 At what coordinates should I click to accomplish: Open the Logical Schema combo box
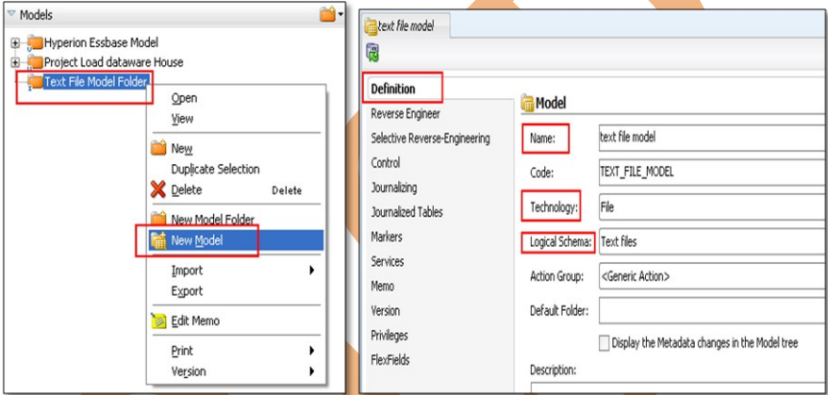pos(713,242)
